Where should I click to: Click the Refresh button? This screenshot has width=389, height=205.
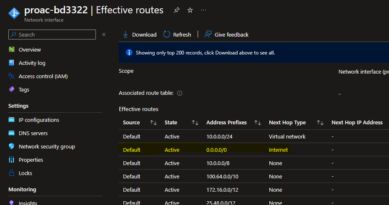177,35
